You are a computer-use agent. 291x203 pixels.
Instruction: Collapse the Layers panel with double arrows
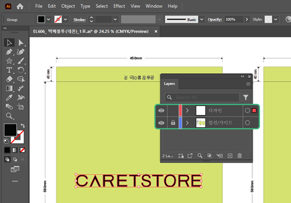pyautogui.click(x=242, y=76)
